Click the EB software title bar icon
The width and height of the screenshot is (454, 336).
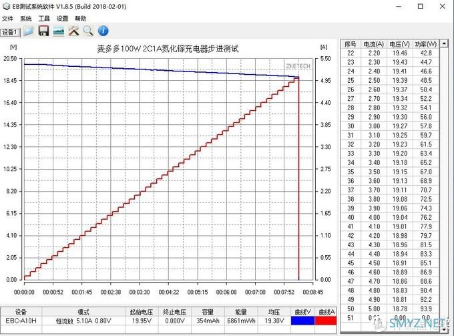coord(7,7)
